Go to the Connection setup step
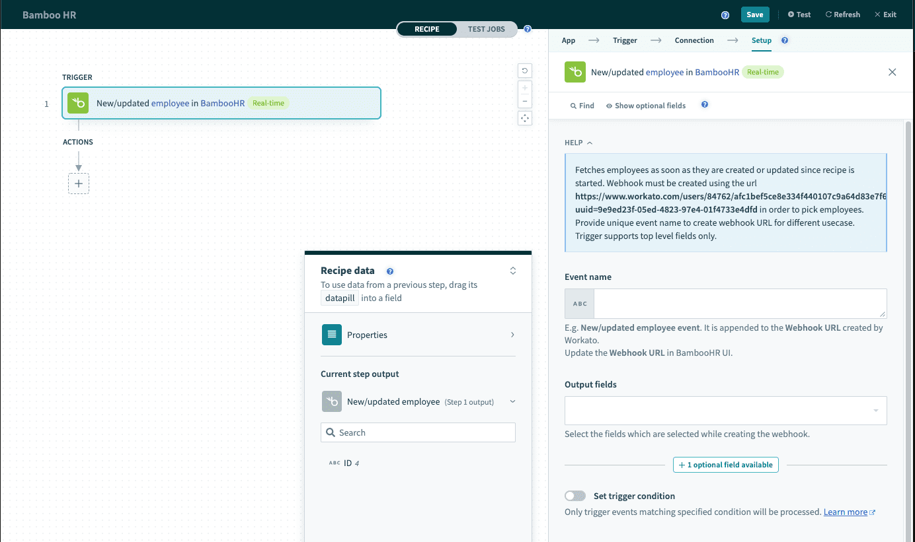The image size is (915, 542). pyautogui.click(x=694, y=40)
